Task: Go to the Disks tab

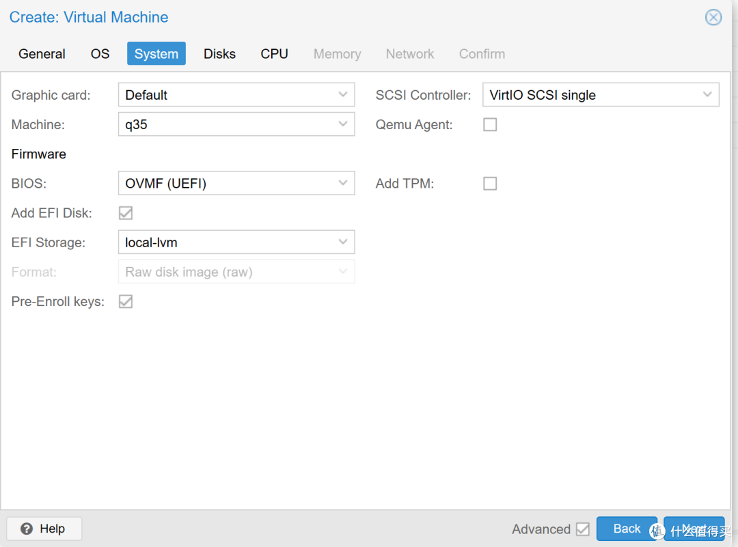Action: [x=219, y=54]
